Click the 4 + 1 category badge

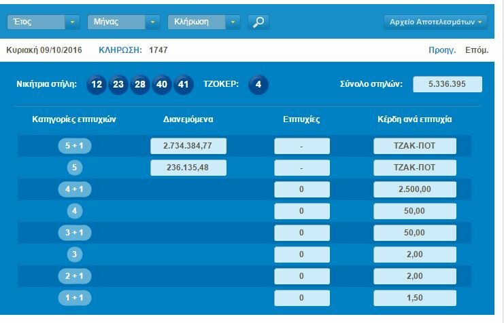tap(75, 189)
